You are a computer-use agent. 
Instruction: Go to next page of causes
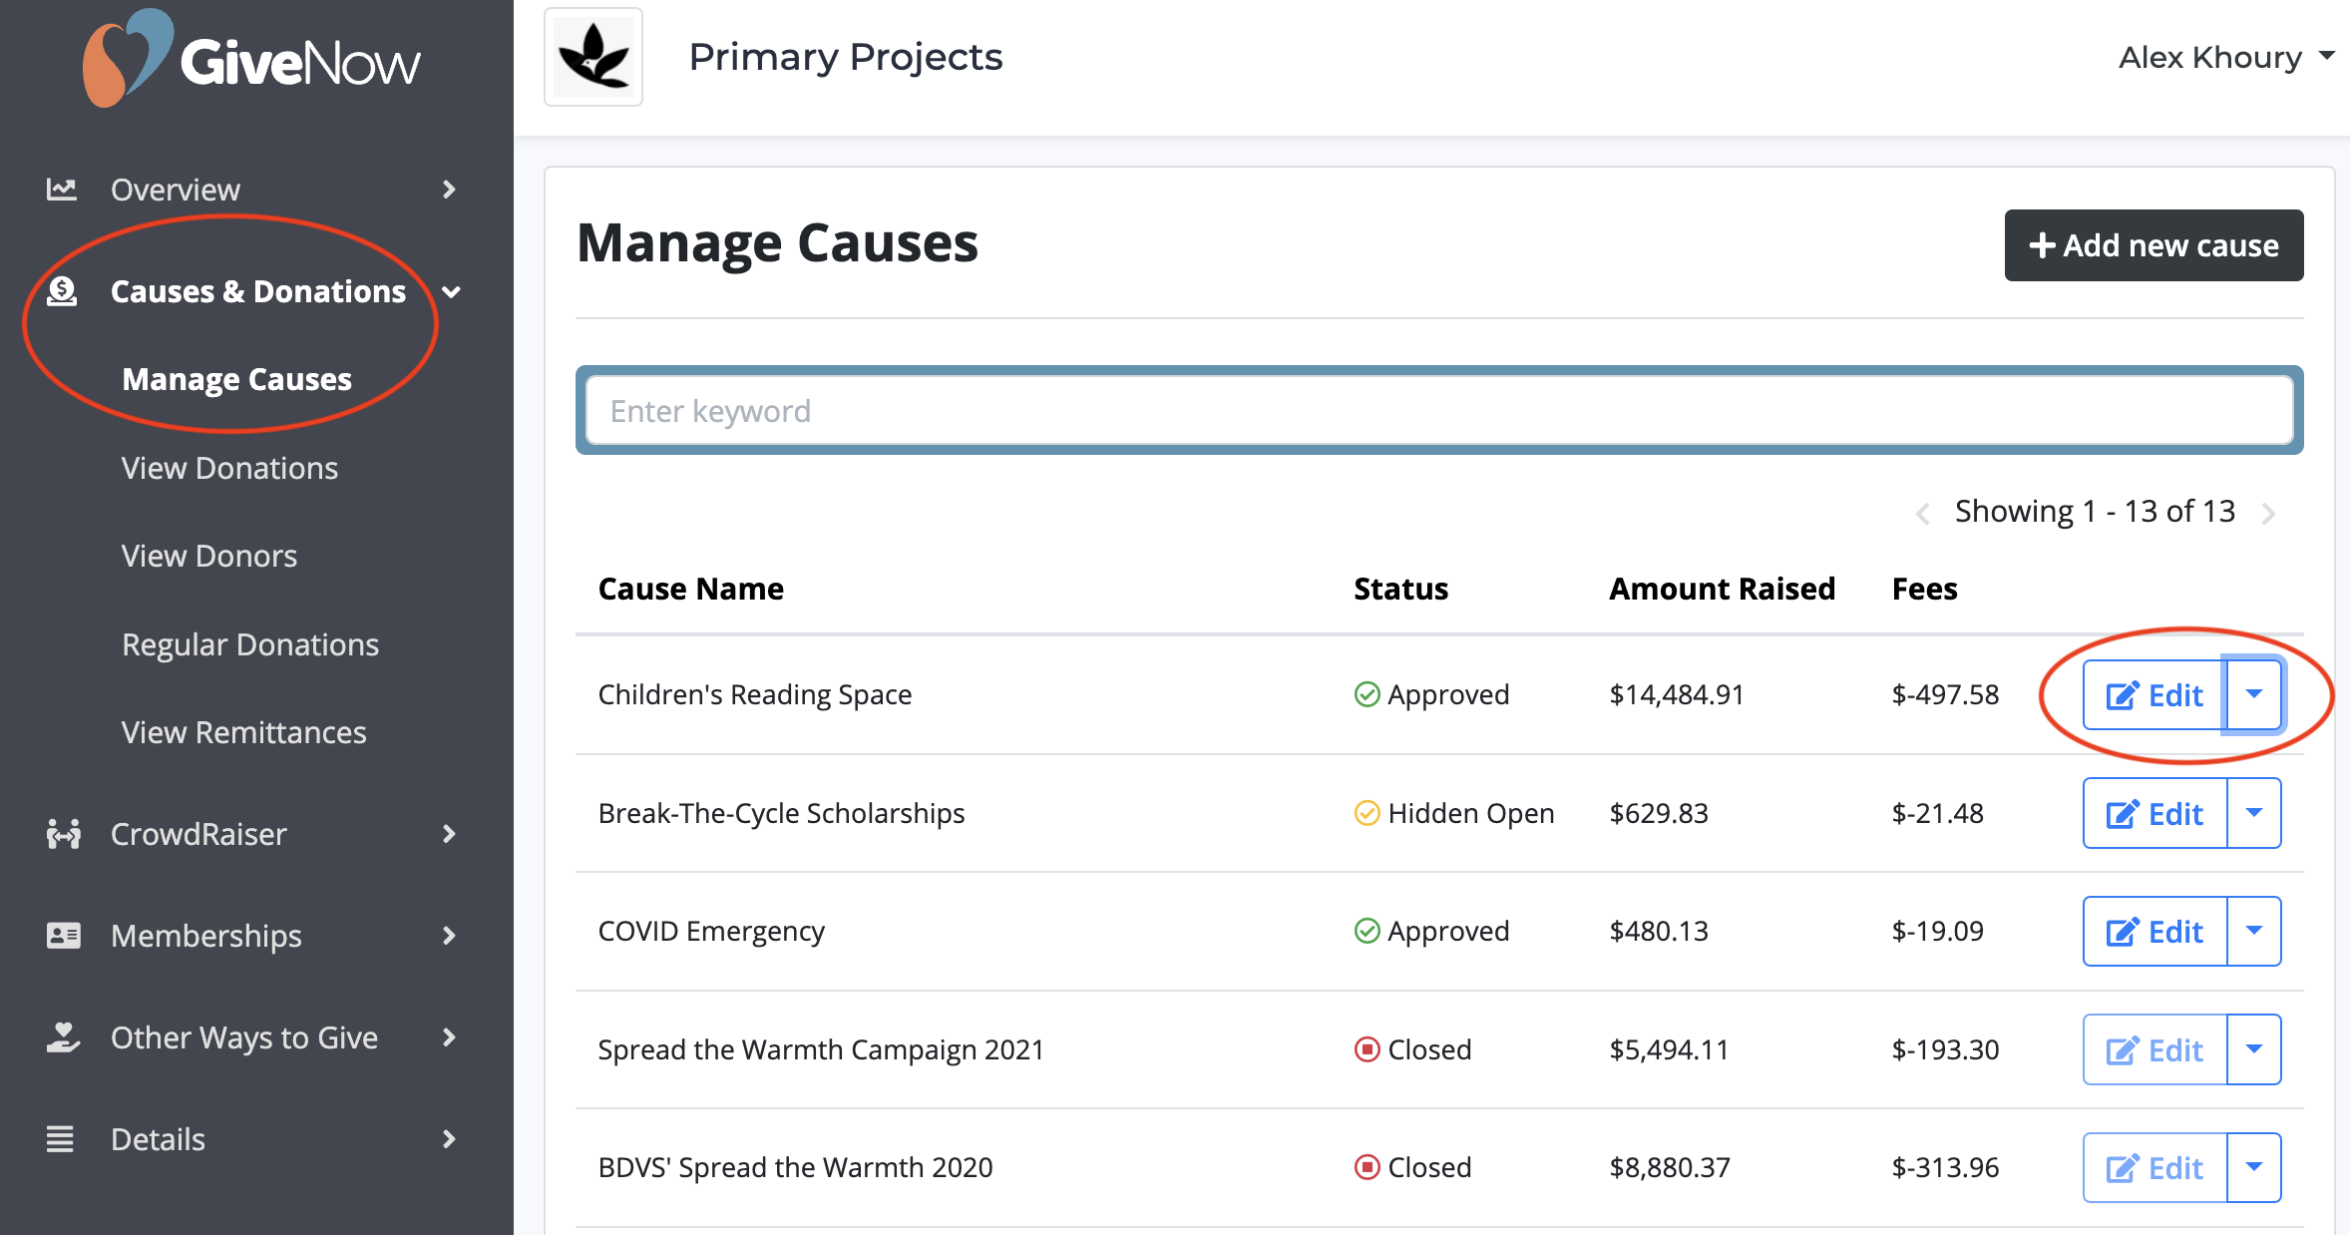click(x=2269, y=514)
